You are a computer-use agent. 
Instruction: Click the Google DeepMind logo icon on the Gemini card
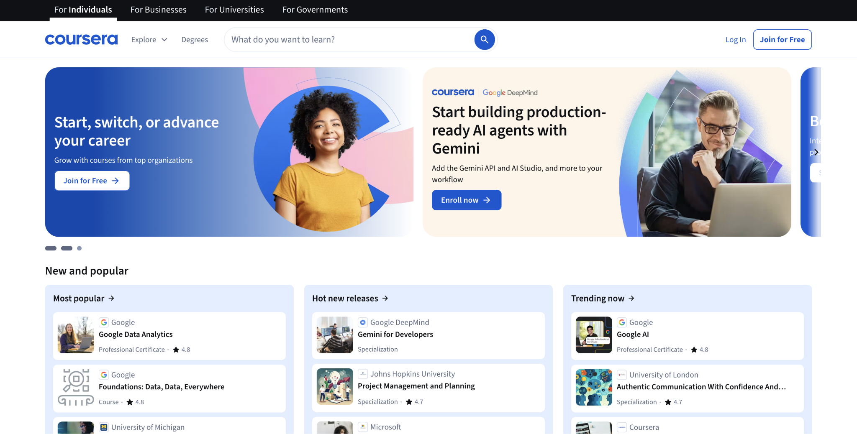pyautogui.click(x=363, y=322)
